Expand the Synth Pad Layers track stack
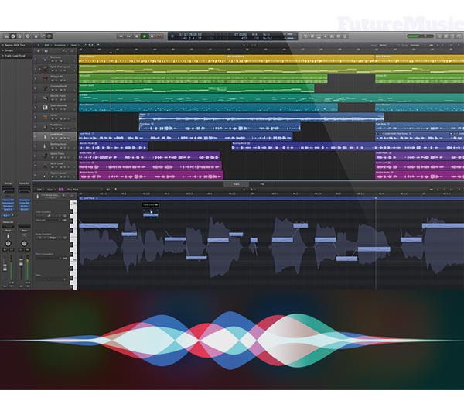This screenshot has width=464, height=418. [40, 69]
